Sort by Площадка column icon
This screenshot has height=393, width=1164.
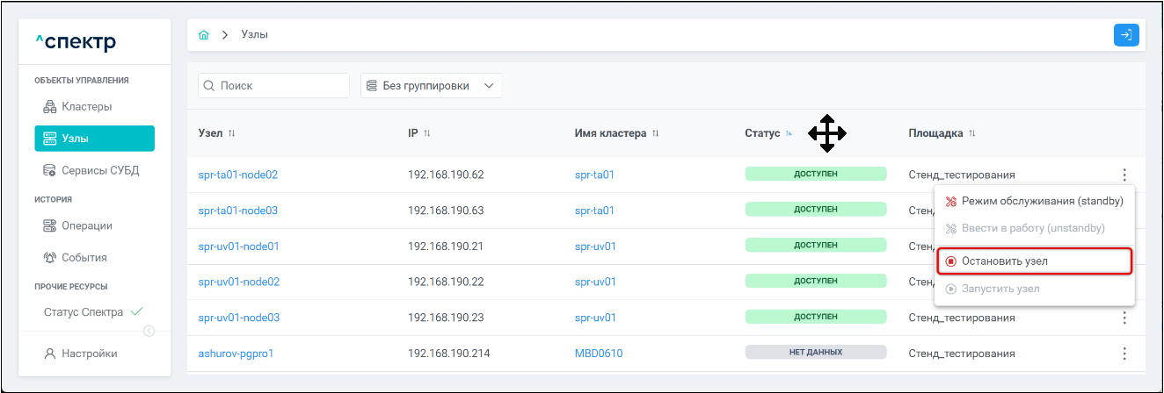(x=972, y=133)
